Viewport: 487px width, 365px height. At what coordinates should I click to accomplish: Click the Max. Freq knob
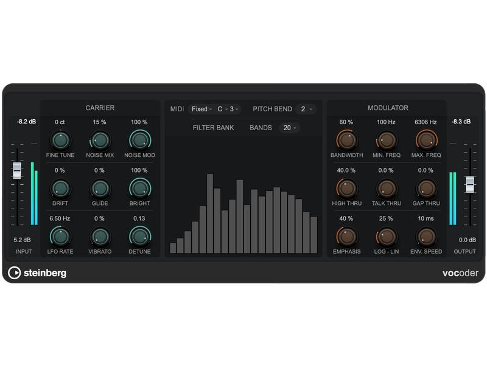(x=426, y=141)
